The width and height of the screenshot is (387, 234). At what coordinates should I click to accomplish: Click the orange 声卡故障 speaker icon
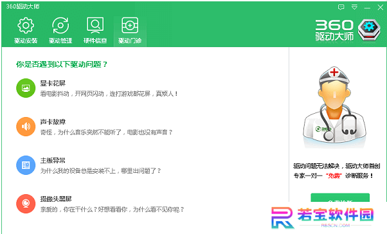pos(26,127)
